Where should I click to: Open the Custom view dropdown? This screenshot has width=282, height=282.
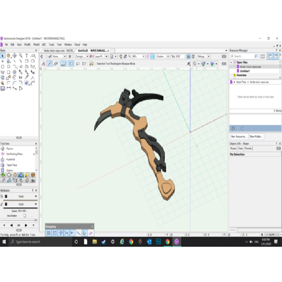coord(163,56)
